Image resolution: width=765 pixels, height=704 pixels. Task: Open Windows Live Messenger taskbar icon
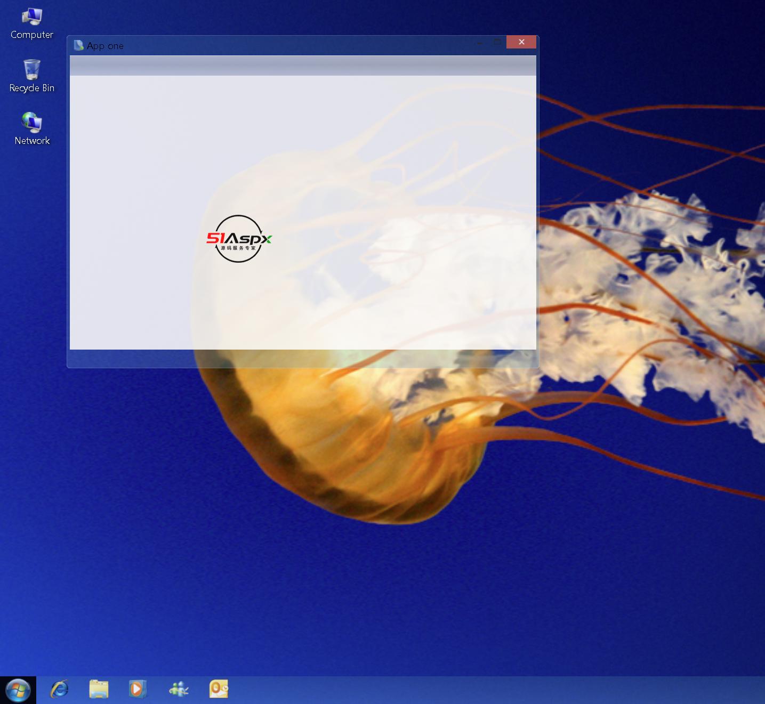click(178, 690)
